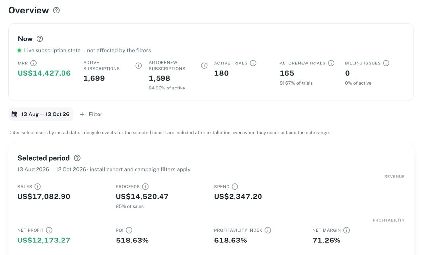This screenshot has width=421, height=255.
Task: Click the help icon next to Now
Action: (40, 39)
